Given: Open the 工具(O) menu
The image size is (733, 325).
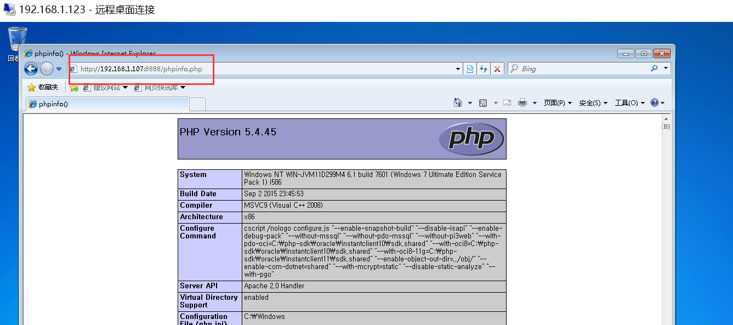Looking at the screenshot, I should (x=629, y=102).
